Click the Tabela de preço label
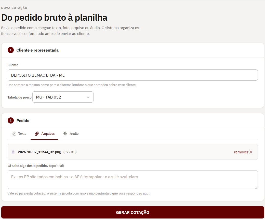The image size is (265, 219). (x=20, y=97)
